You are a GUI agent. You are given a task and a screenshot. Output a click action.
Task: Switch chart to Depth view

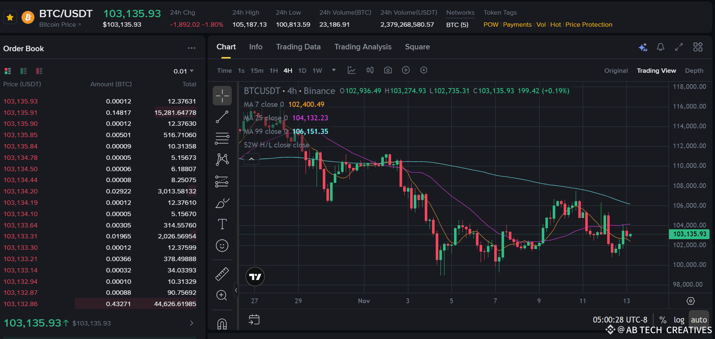694,71
